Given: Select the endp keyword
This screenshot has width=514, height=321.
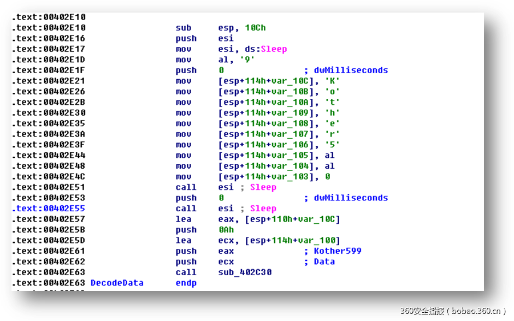Looking at the screenshot, I should point(186,283).
